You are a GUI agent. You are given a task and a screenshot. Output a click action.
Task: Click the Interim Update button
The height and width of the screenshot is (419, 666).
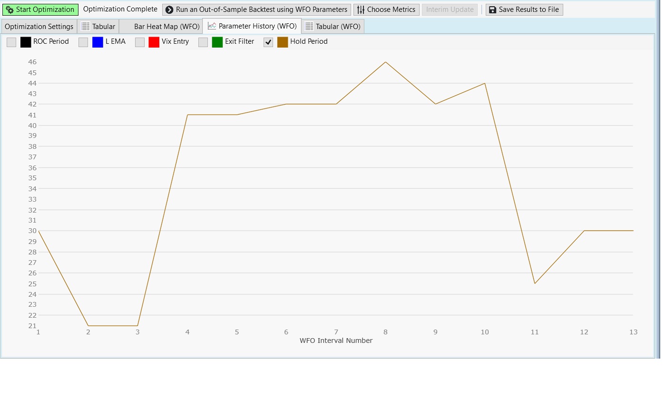[x=450, y=10]
